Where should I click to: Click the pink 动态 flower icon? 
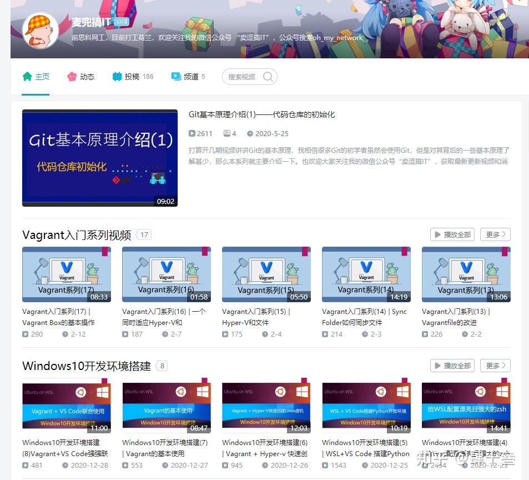pos(72,77)
